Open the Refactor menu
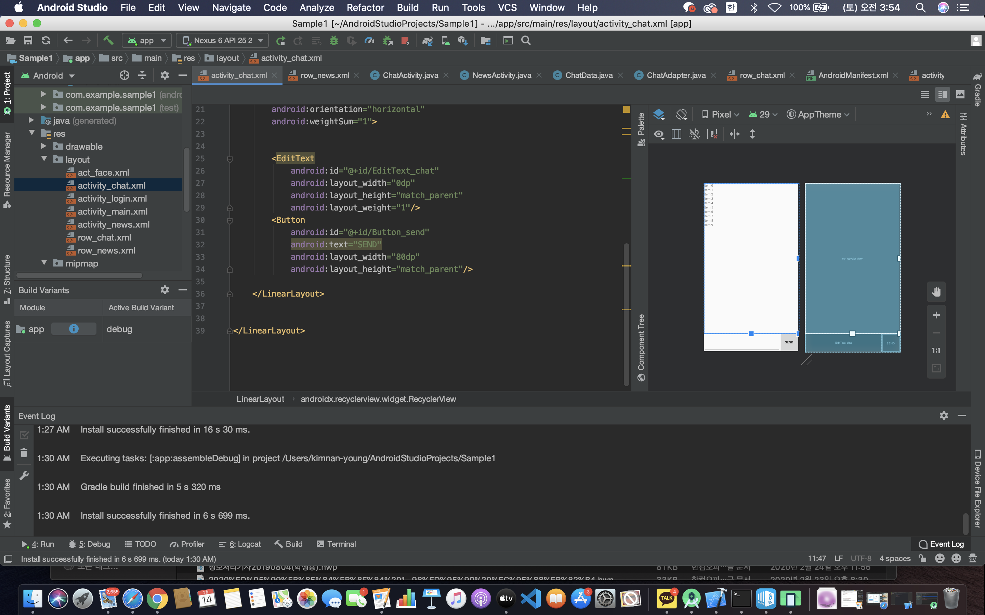 pyautogui.click(x=365, y=7)
